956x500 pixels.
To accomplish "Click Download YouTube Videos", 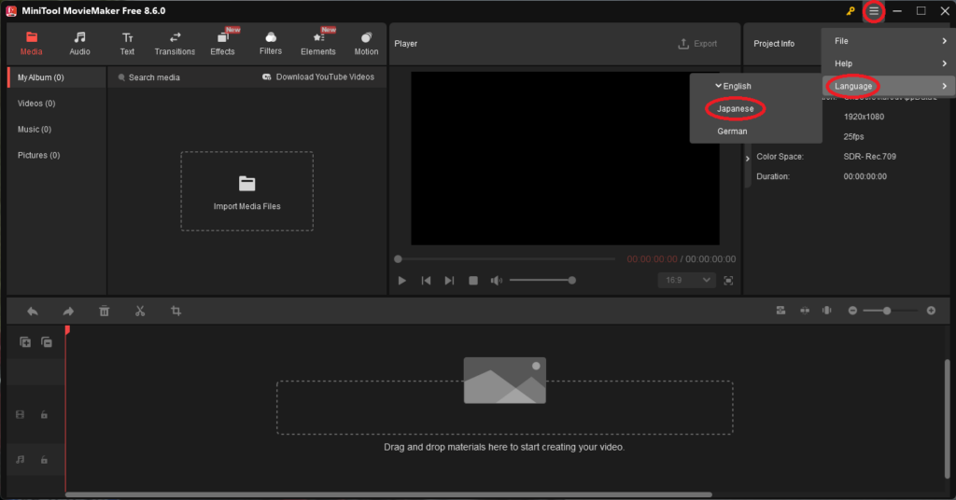I will (x=318, y=76).
